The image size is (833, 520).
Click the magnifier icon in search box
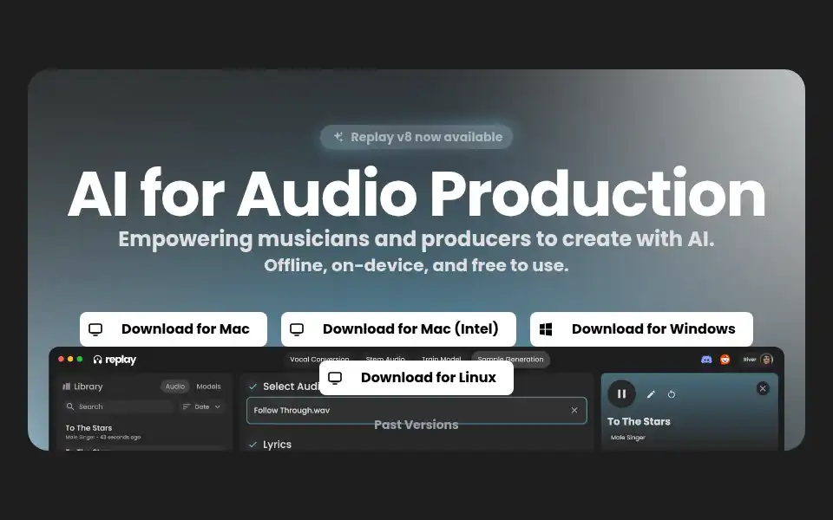70,406
